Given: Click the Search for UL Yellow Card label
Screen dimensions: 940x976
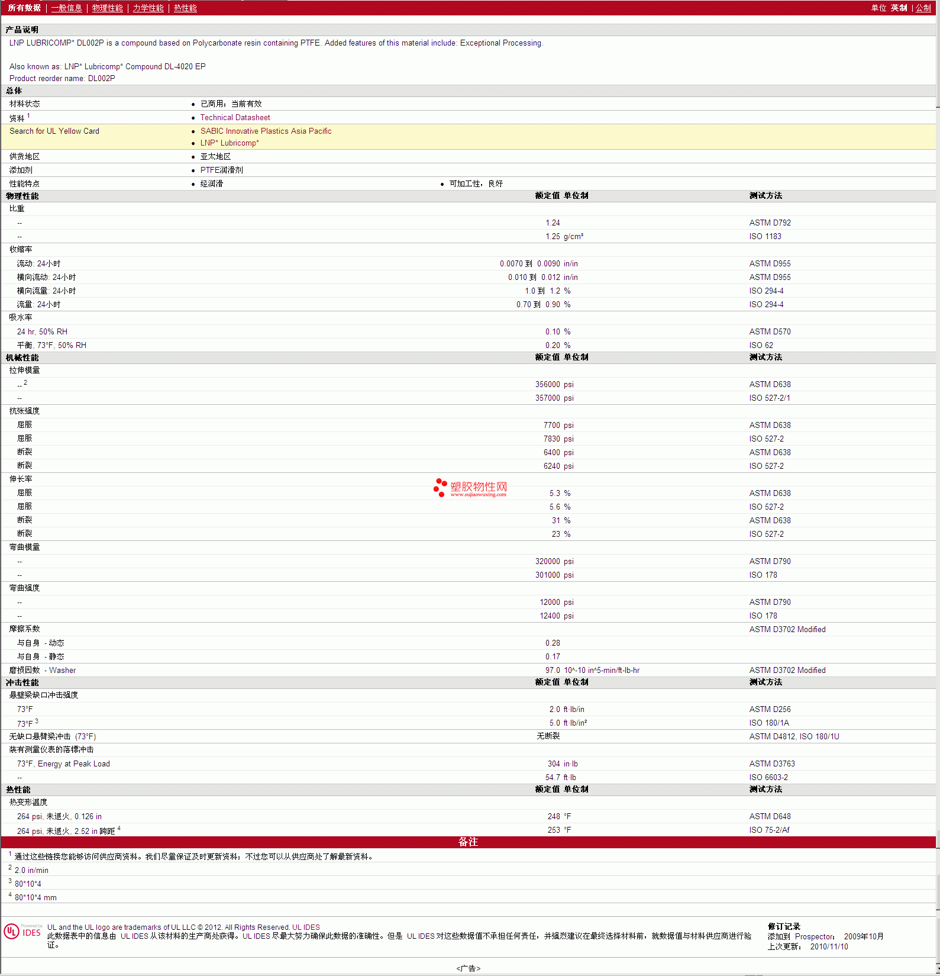Looking at the screenshot, I should pos(54,131).
